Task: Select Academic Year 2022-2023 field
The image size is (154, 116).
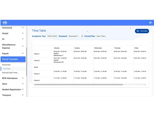Action: tap(52, 36)
